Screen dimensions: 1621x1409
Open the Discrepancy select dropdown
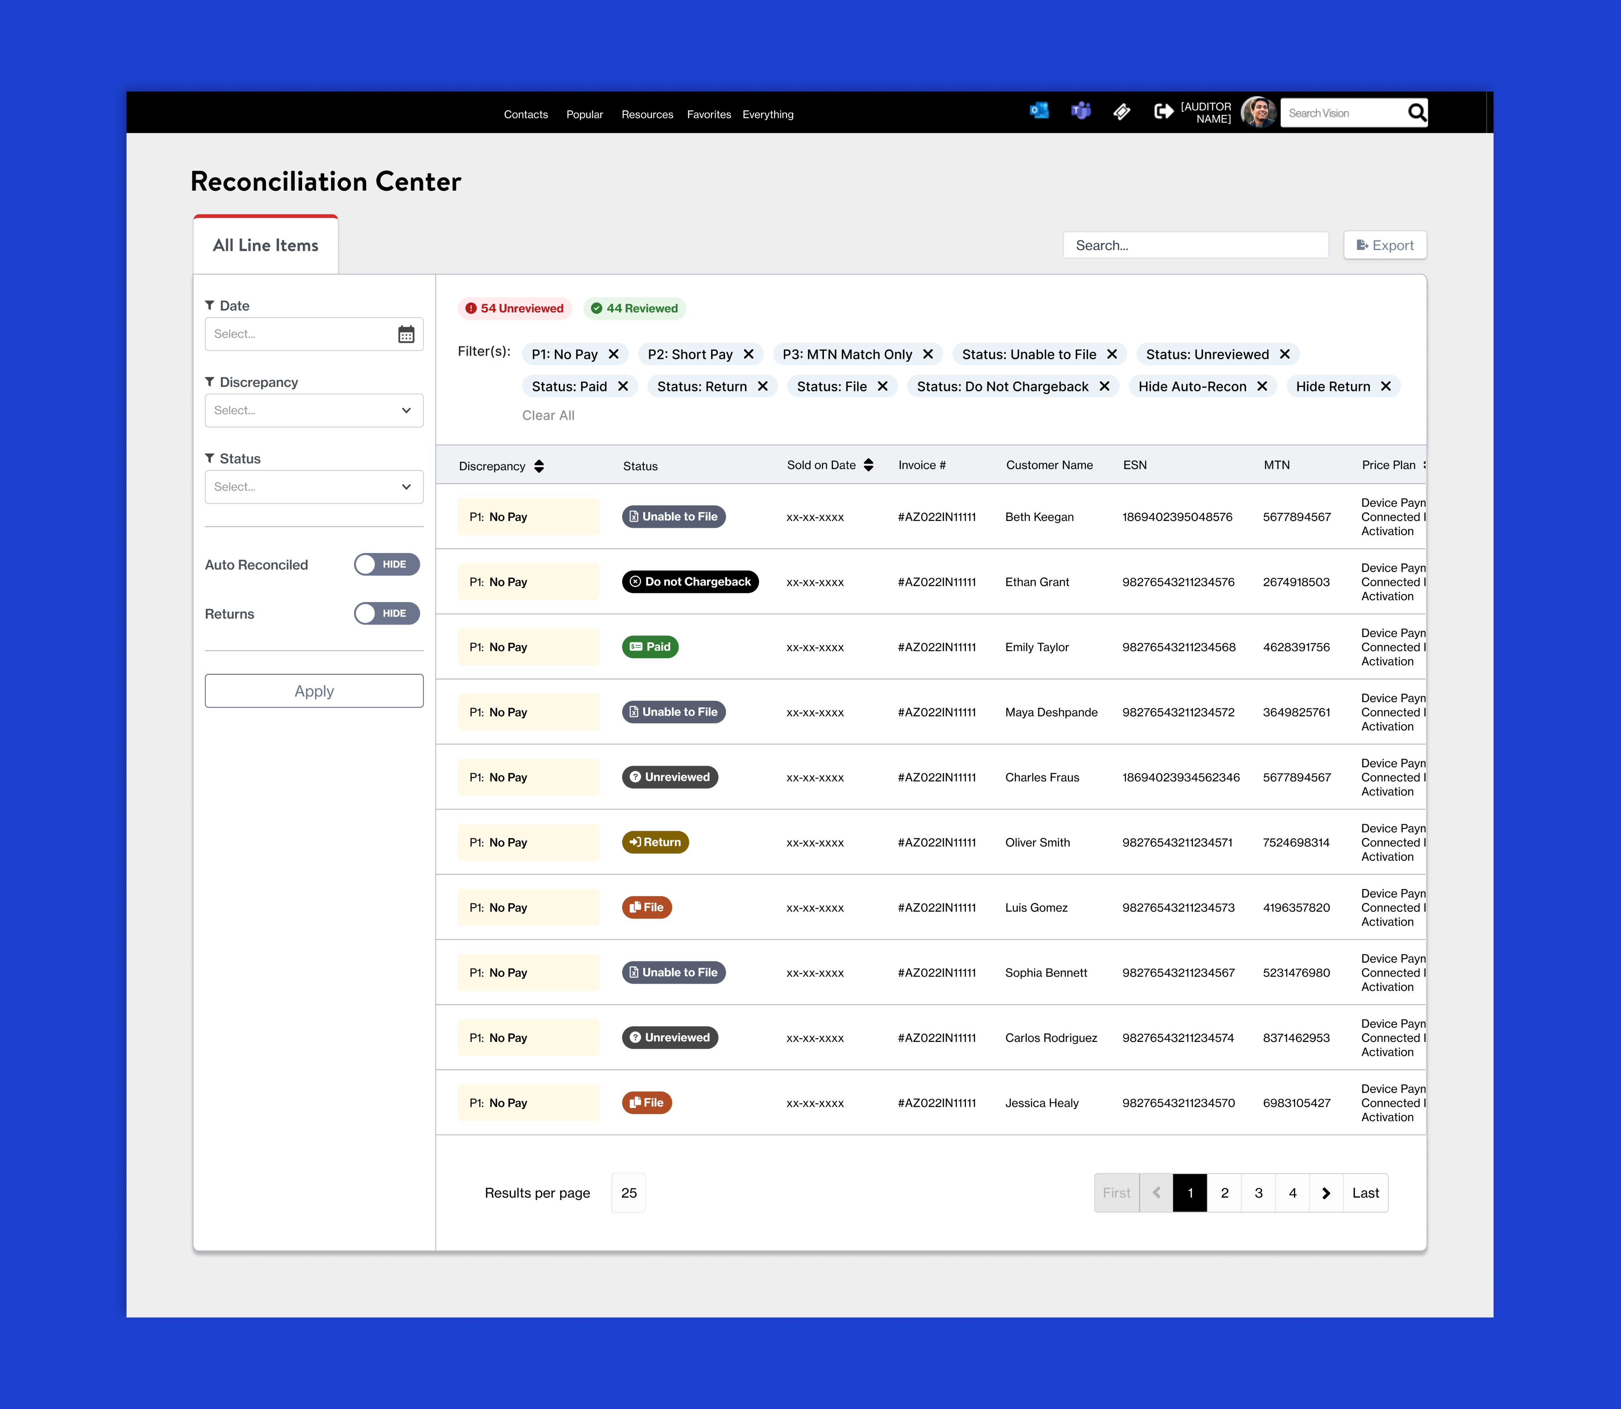coord(314,411)
